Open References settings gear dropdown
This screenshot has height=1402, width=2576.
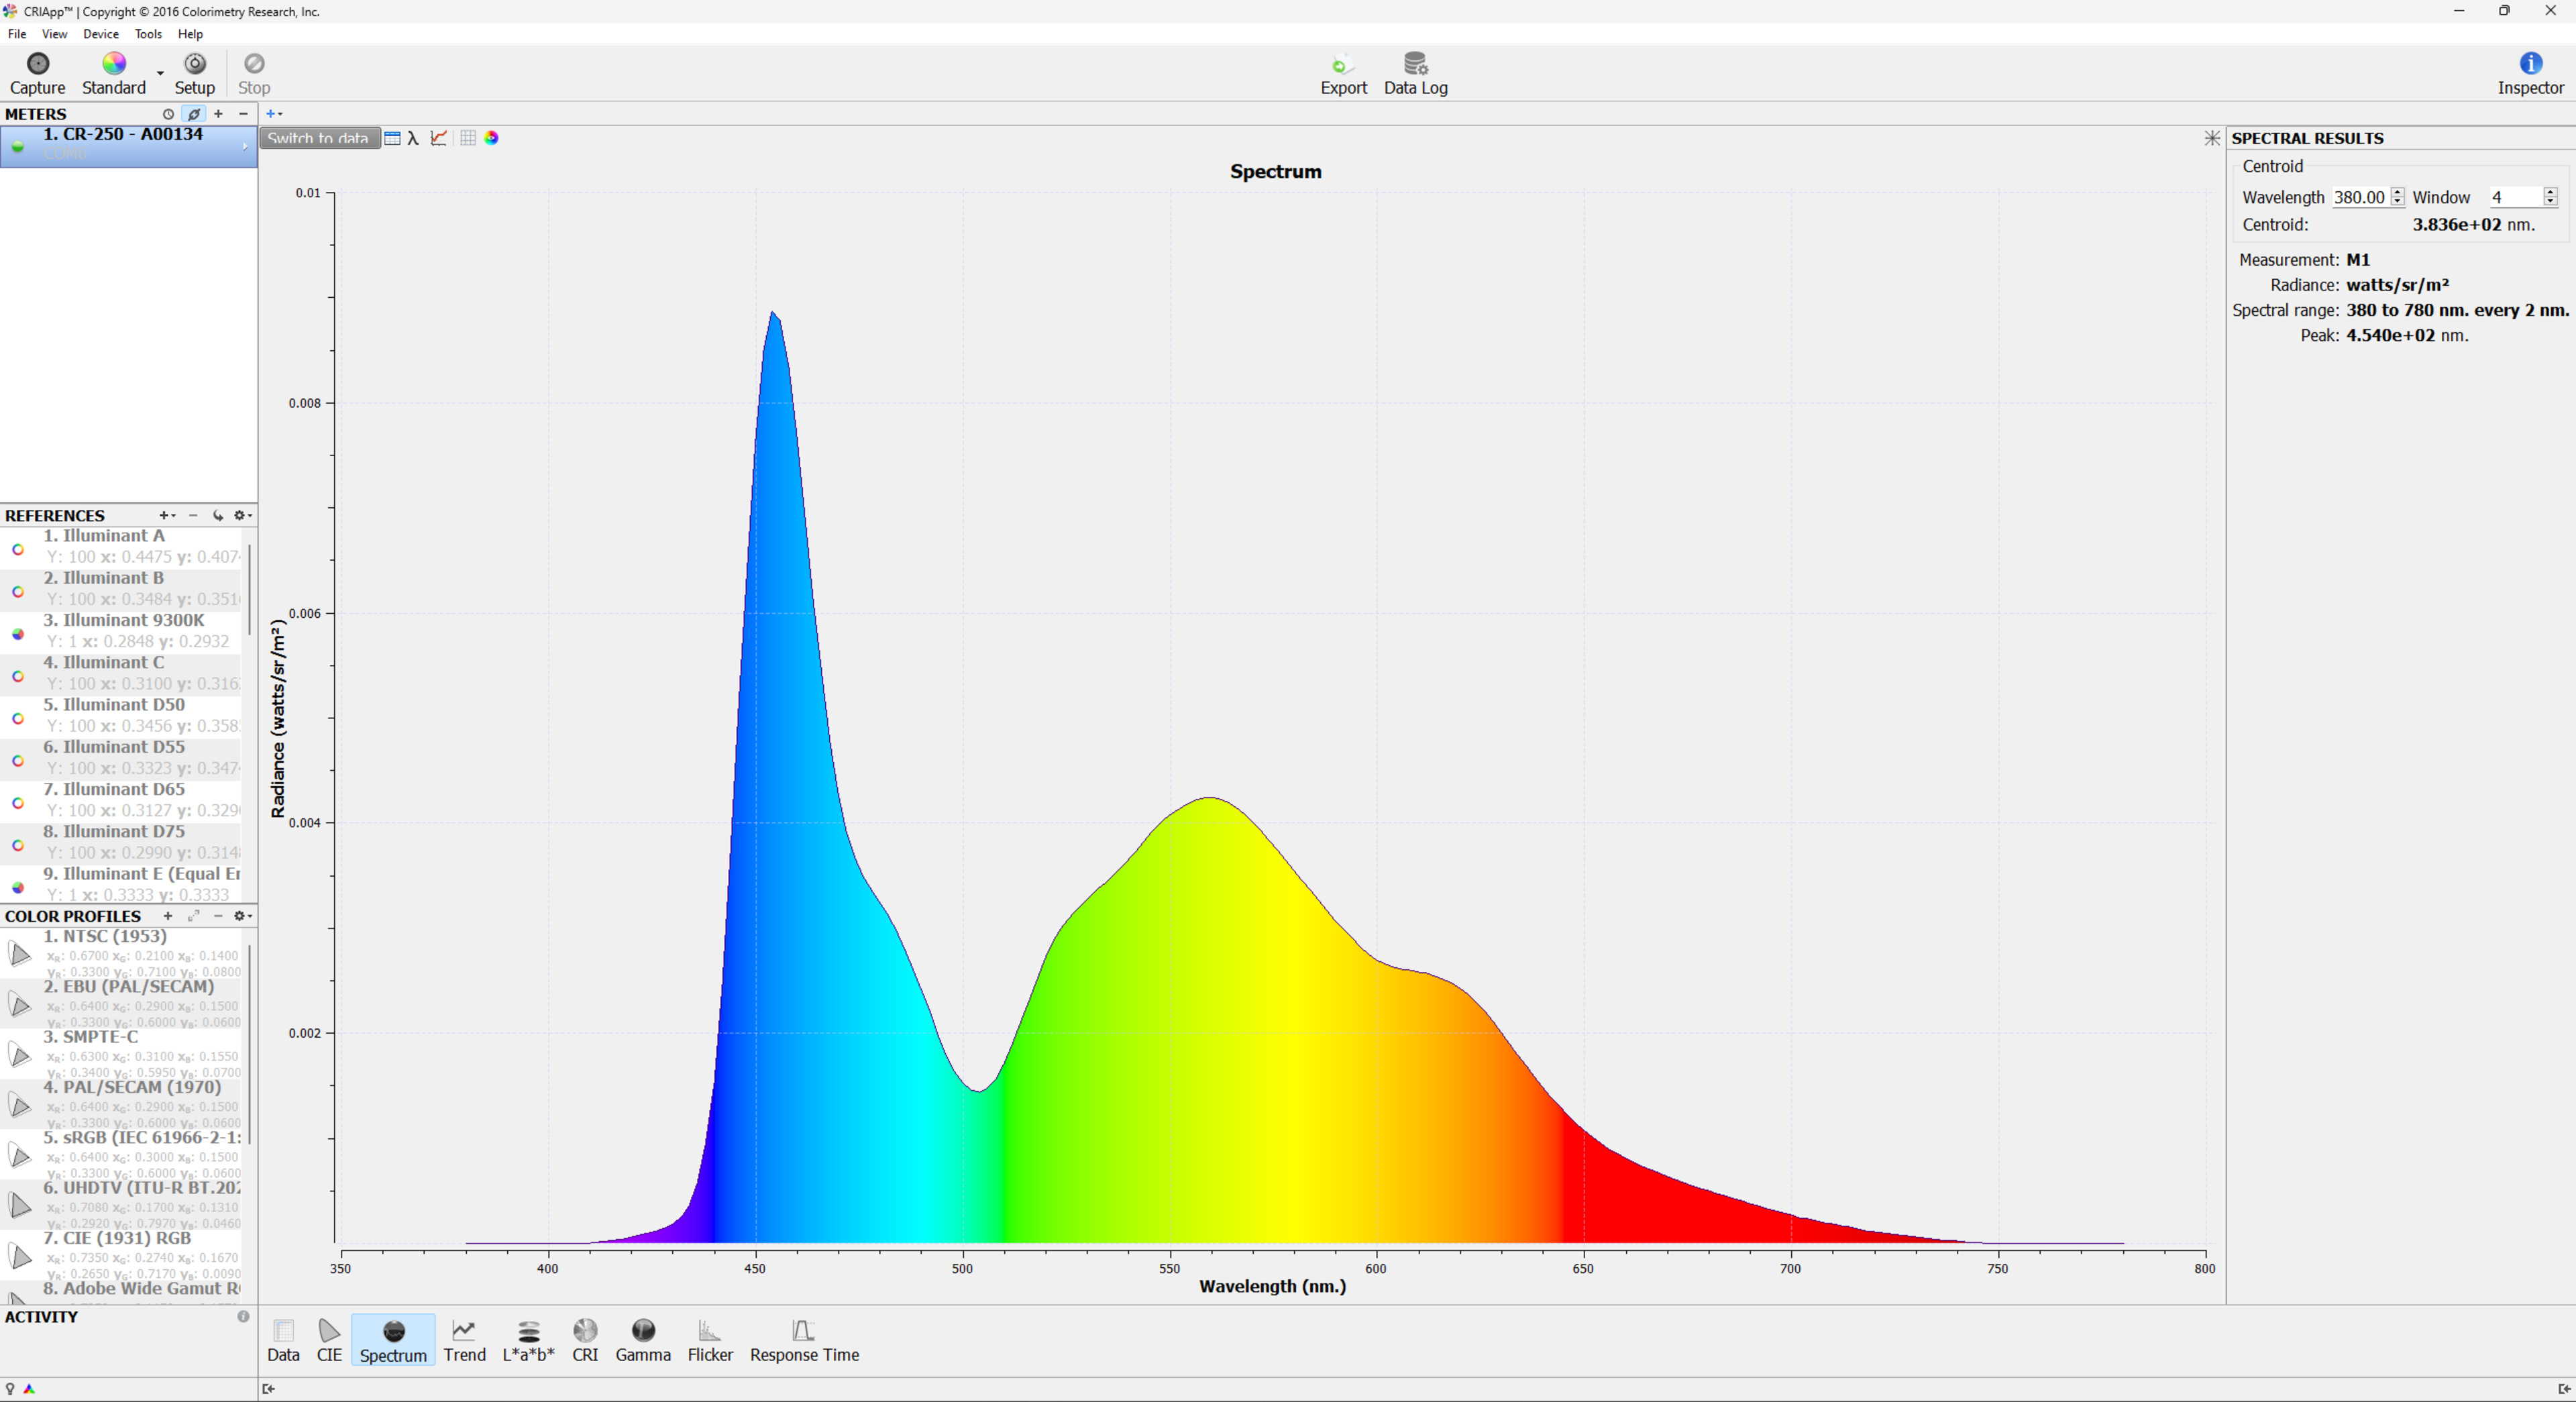pyautogui.click(x=241, y=515)
